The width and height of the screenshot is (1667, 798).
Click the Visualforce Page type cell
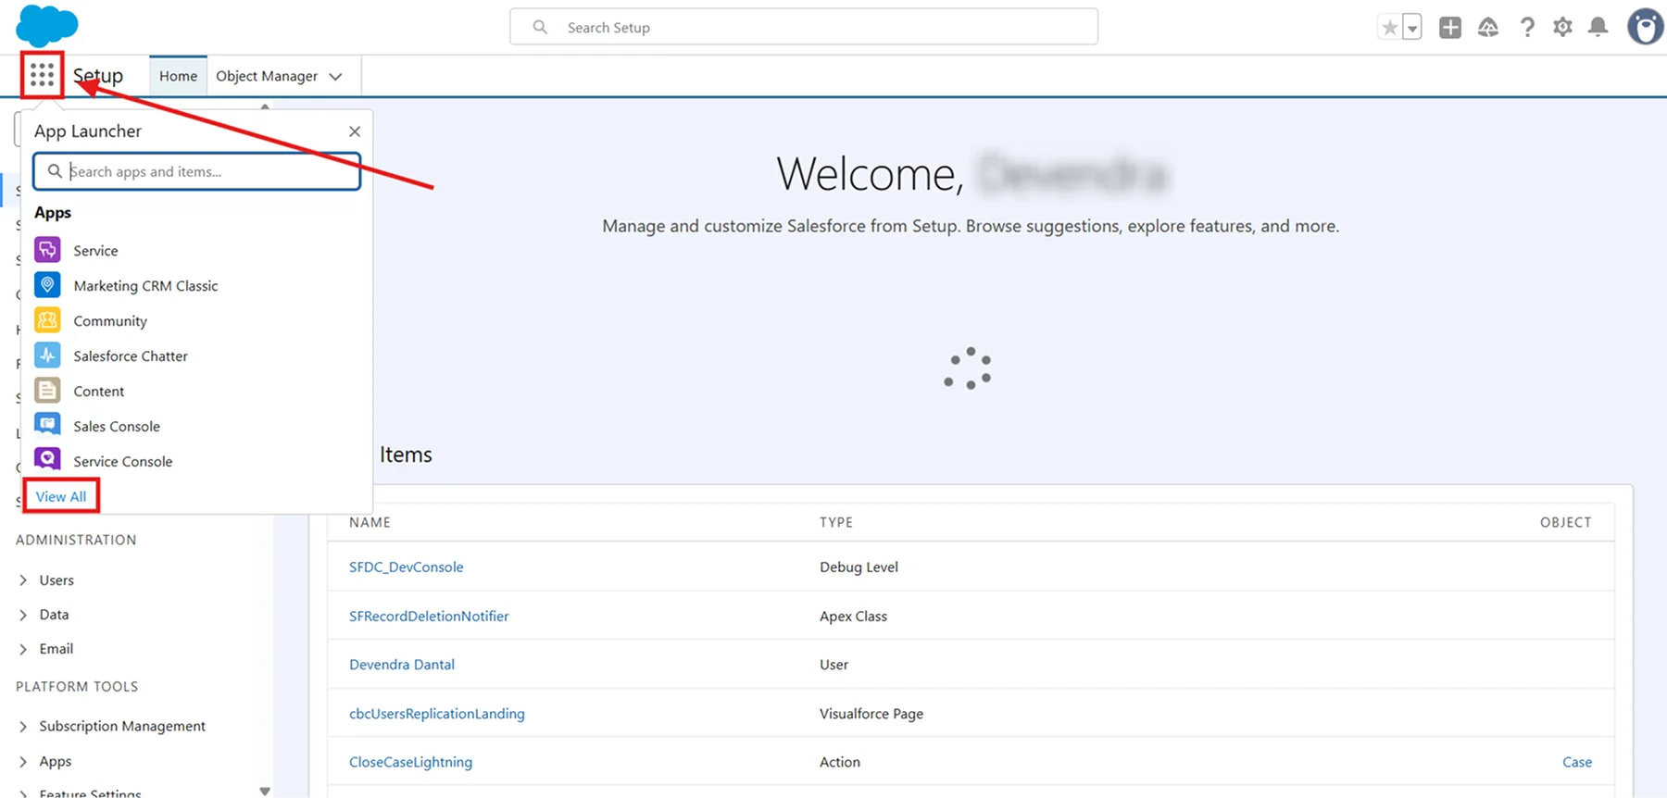871,714
